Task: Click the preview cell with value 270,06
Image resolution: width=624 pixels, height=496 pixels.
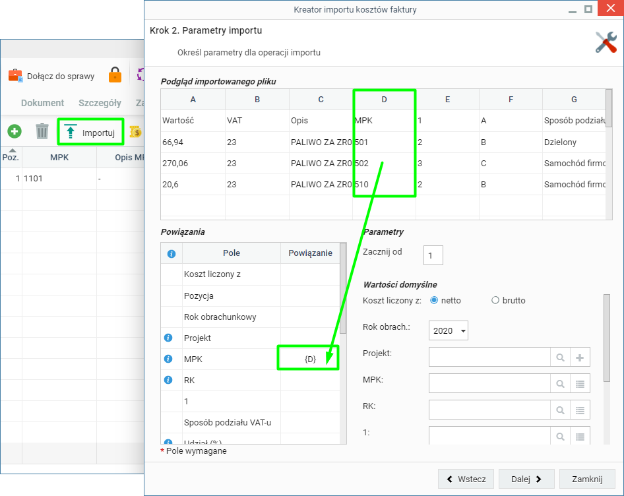Action: 193,163
